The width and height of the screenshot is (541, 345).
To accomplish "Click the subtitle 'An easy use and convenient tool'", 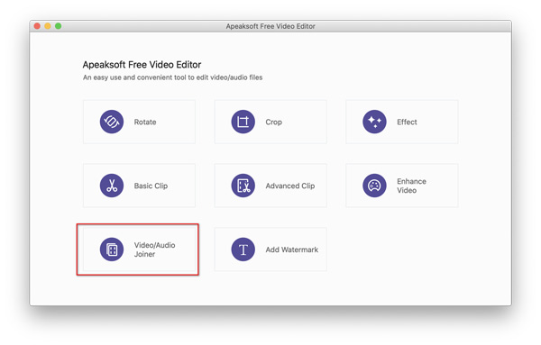I will (172, 77).
